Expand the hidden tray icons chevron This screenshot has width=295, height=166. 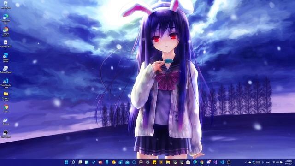246,162
